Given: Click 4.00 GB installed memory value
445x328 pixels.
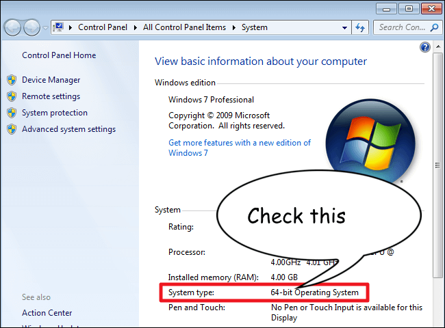Looking at the screenshot, I should 284,277.
